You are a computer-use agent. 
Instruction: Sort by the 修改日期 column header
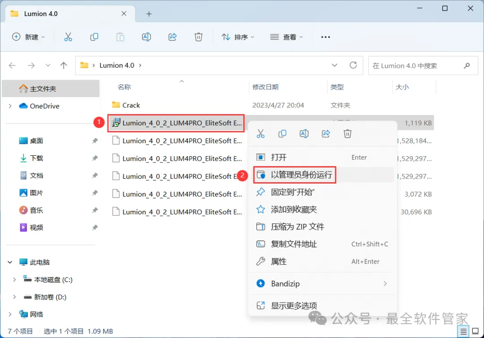[x=265, y=87]
